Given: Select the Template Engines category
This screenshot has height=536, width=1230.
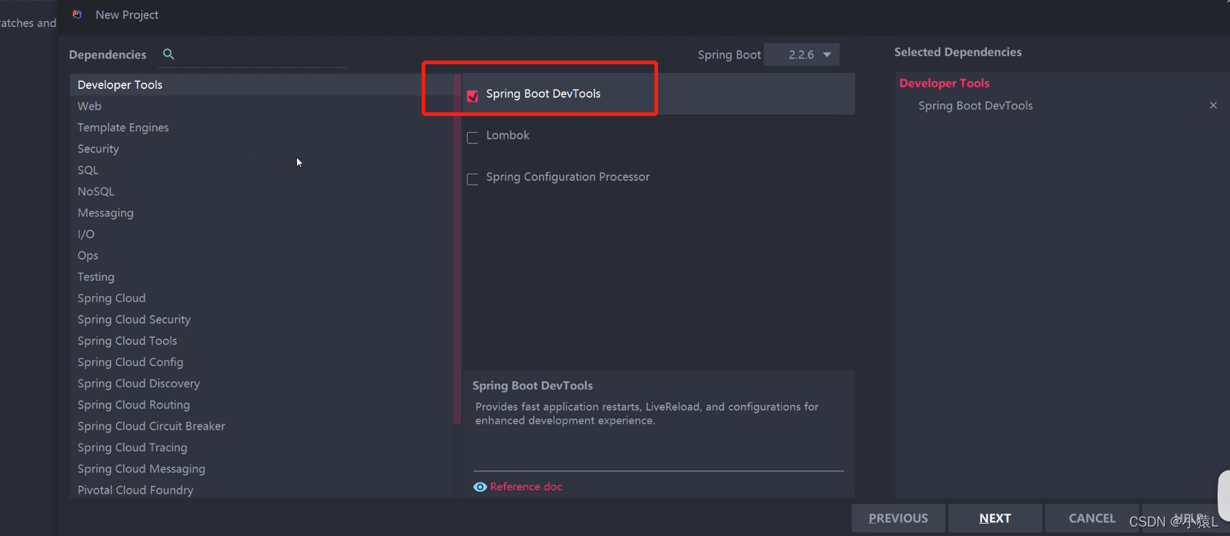Looking at the screenshot, I should tap(262, 128).
